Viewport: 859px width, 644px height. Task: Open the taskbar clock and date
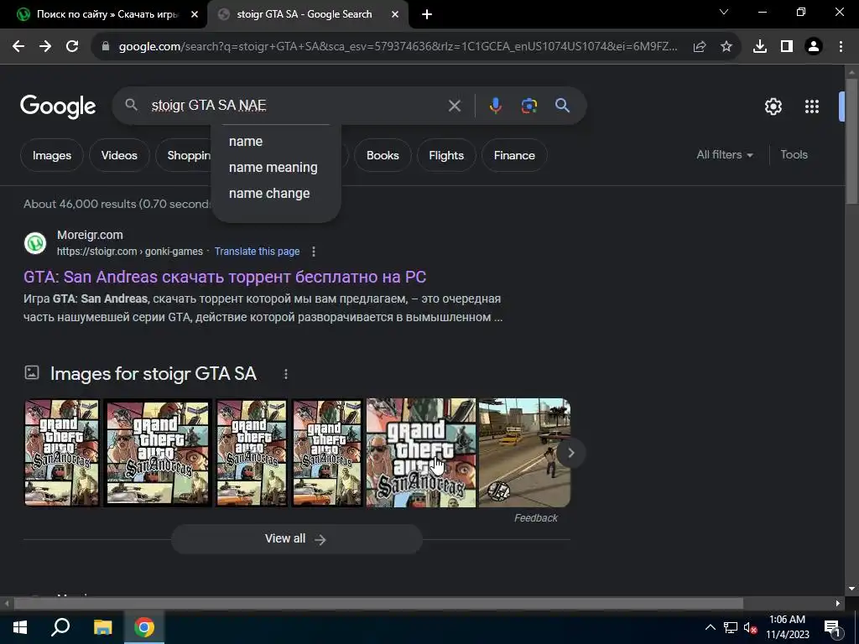click(787, 627)
